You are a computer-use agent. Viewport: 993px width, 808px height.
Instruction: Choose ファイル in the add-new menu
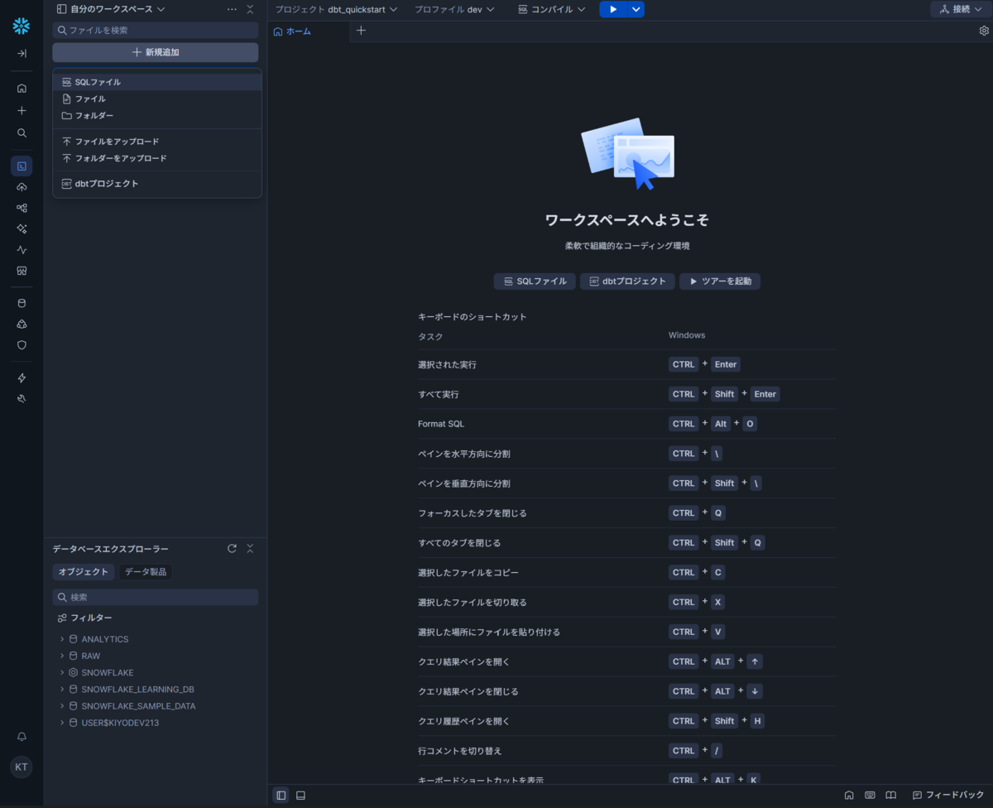(x=157, y=99)
